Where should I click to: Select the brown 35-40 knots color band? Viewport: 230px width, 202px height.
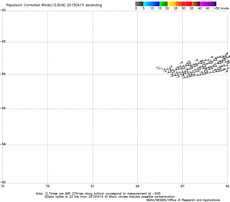[x=196, y=4]
